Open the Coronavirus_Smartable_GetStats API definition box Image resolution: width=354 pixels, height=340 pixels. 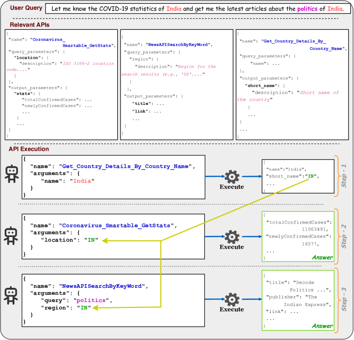pyautogui.click(x=61, y=84)
